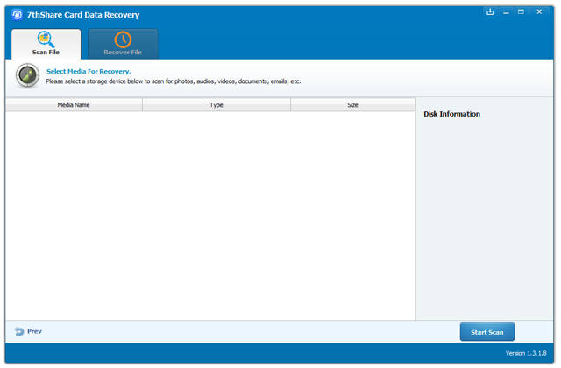Viewport: 561px width, 368px height.
Task: Maximize the 7thShare window
Action: tap(521, 11)
